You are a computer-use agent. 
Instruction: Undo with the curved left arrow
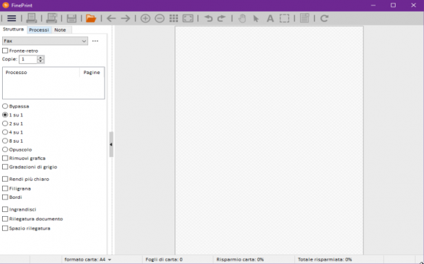[x=209, y=19]
